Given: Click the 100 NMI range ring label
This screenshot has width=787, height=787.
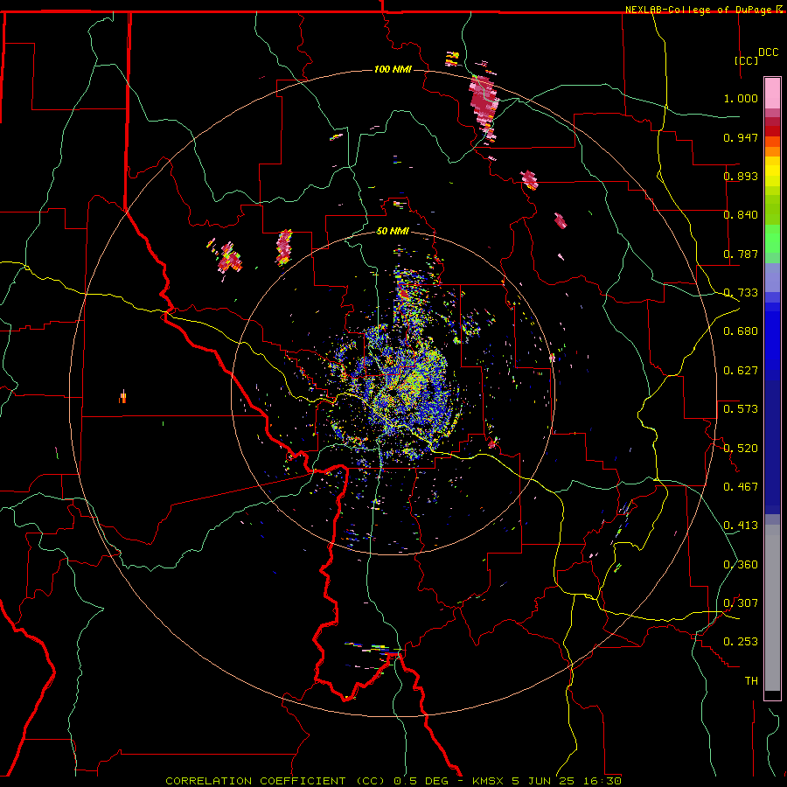Looking at the screenshot, I should (393, 69).
